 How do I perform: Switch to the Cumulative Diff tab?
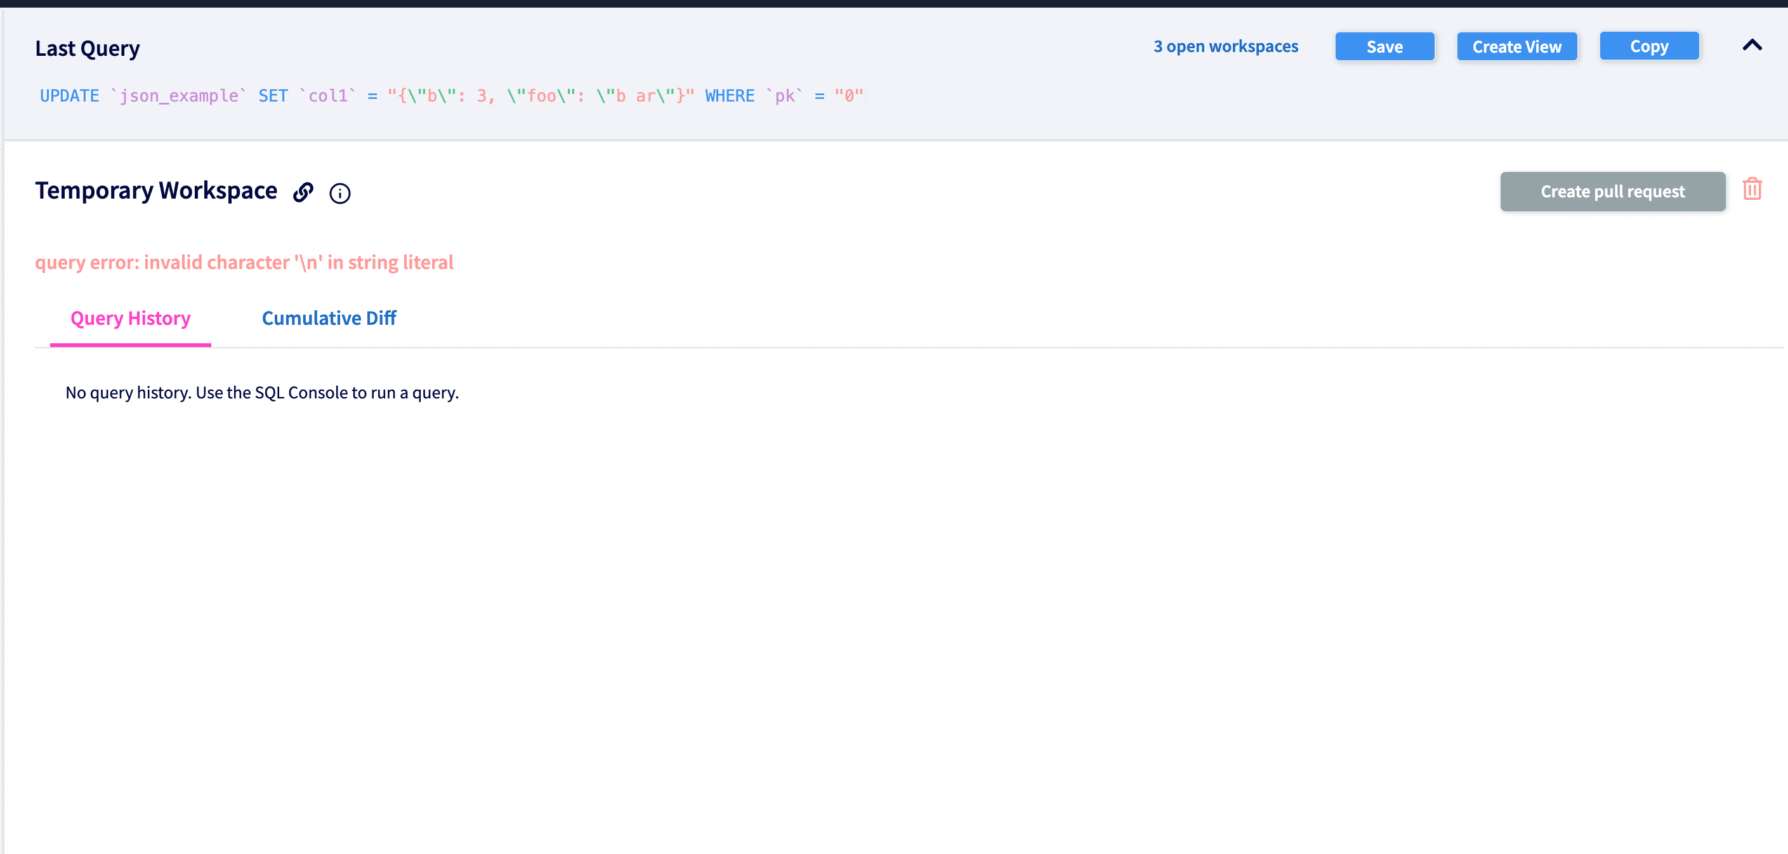pos(329,318)
